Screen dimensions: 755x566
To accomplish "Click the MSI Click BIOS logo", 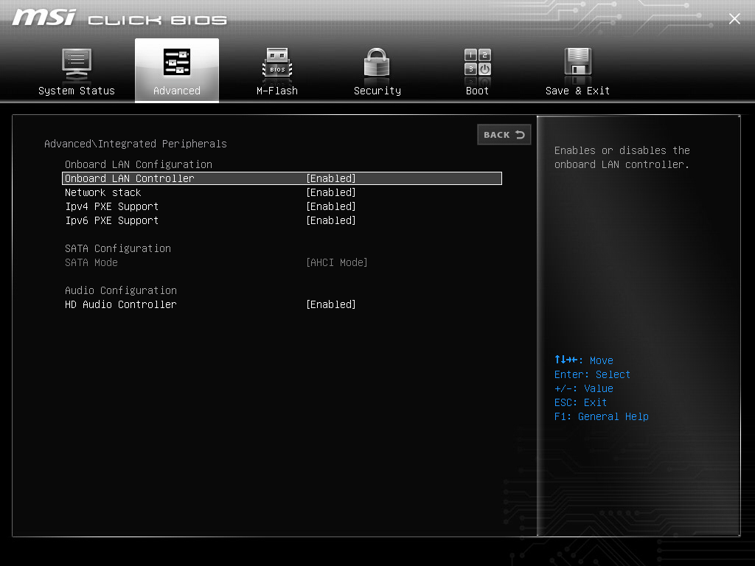I will click(119, 18).
